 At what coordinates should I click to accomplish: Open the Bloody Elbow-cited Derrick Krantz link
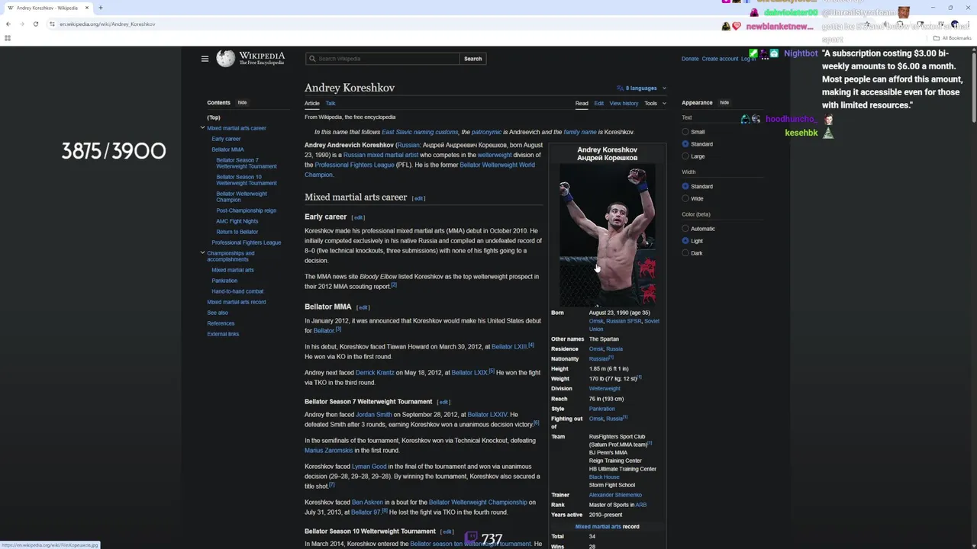pos(375,373)
